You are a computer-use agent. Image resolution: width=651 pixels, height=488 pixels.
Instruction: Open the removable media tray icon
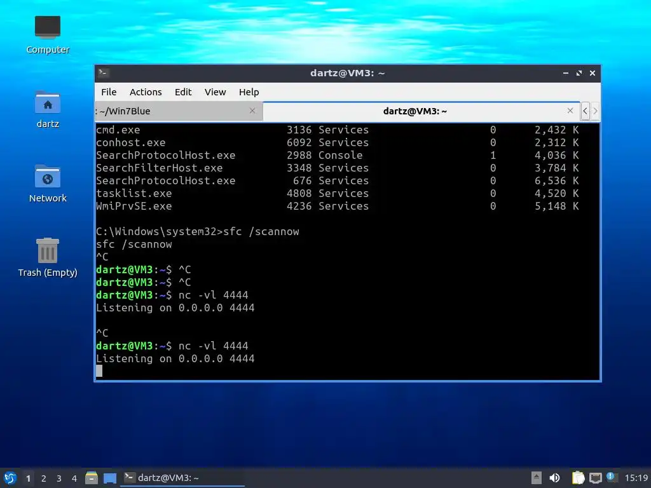(x=537, y=478)
